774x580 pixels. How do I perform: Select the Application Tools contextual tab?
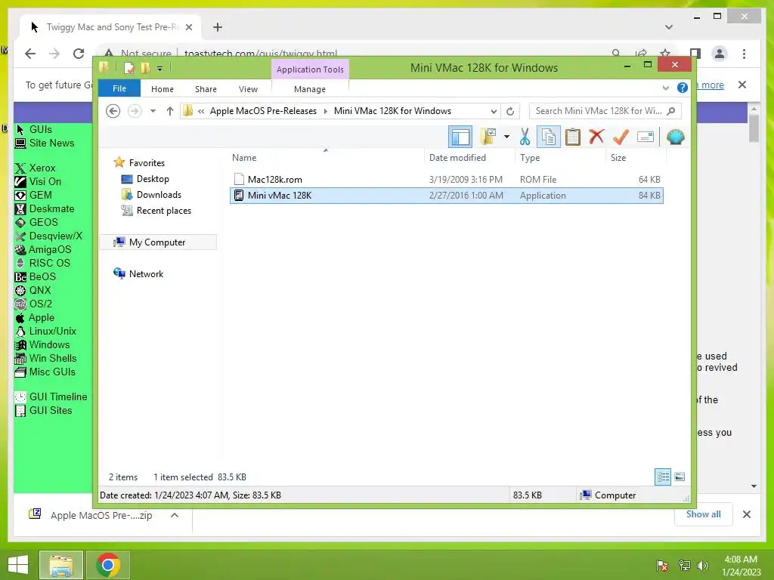tap(310, 69)
